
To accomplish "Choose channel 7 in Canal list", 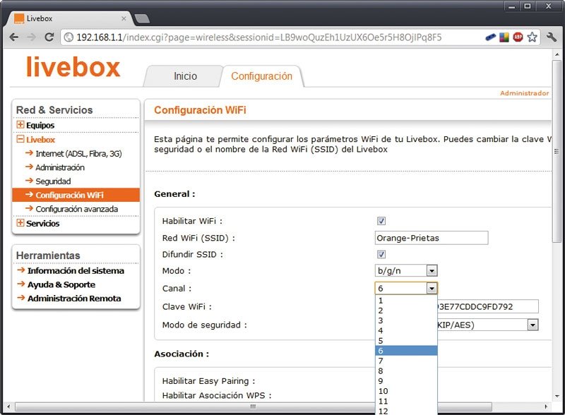I will [406, 361].
